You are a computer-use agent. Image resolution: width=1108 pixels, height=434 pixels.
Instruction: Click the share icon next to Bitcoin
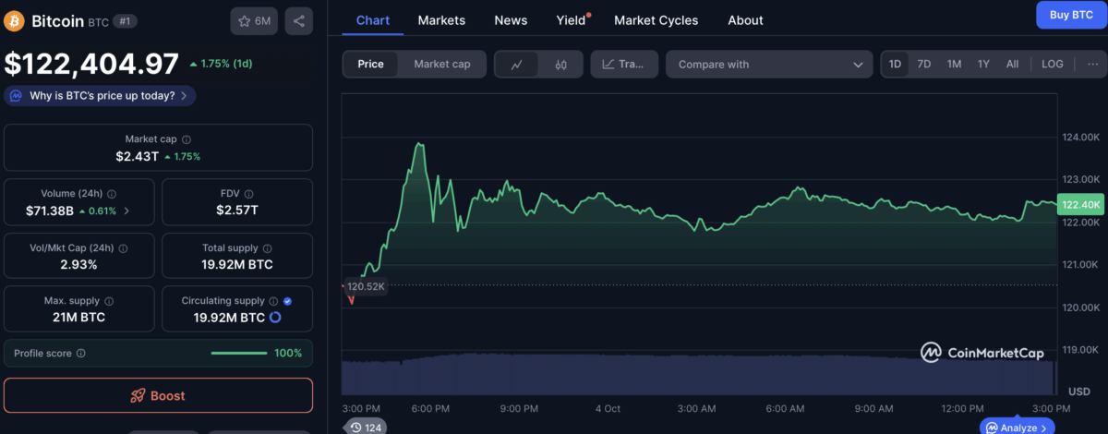[x=298, y=20]
